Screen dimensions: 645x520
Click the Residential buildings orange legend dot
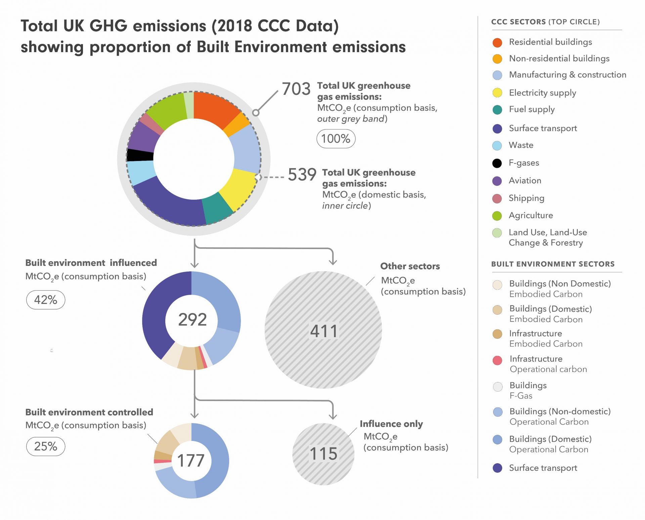pos(497,42)
